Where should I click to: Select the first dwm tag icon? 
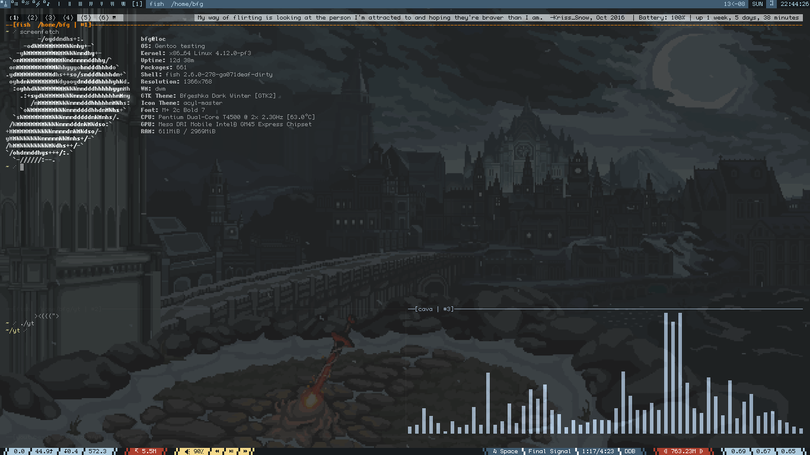pyautogui.click(x=5, y=4)
